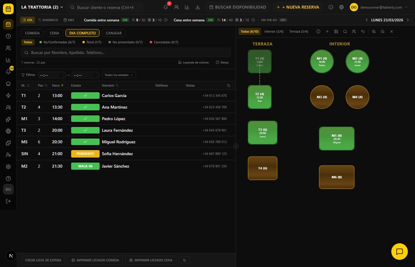Click the floor plan add plus icon
This screenshot has height=267, width=415.
[x=327, y=31]
